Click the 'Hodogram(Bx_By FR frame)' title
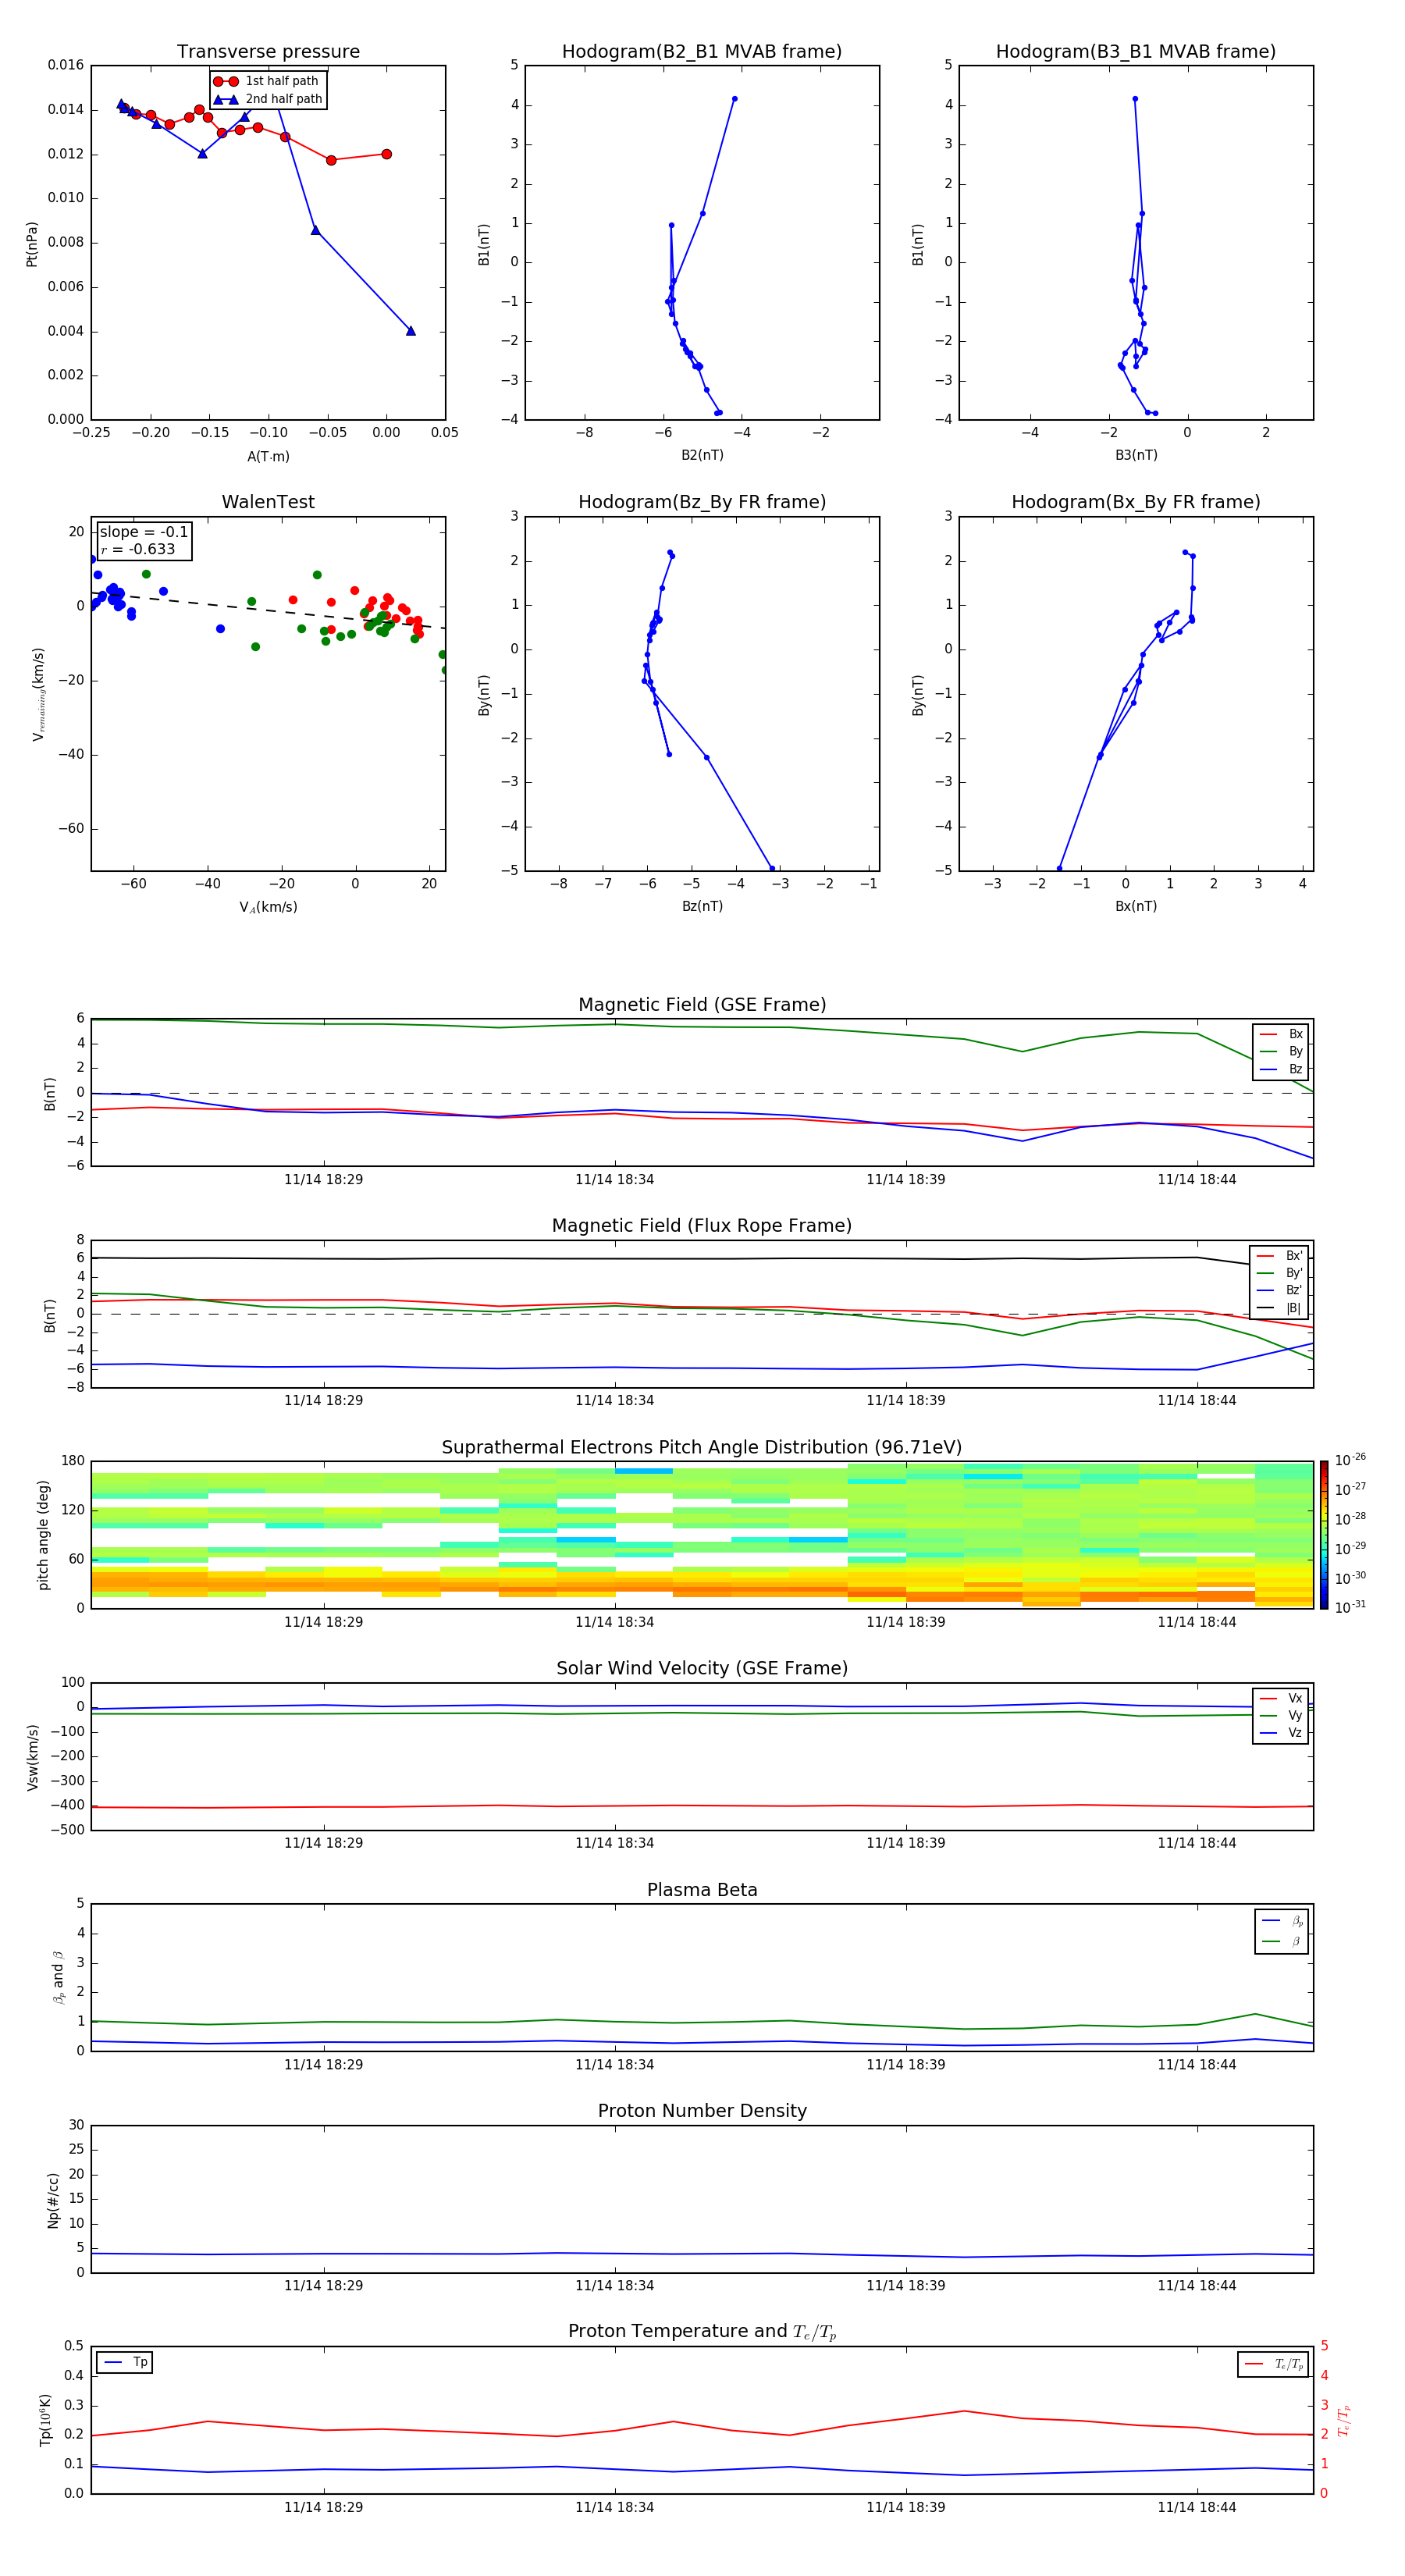Screen dimensions: 1405x2576 pos(1136,502)
